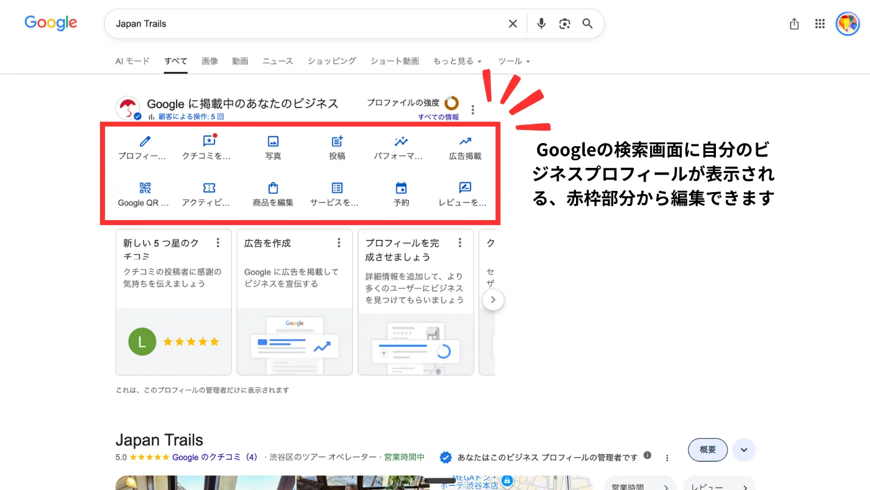Click the 広告掲載 advertise icon

465,142
